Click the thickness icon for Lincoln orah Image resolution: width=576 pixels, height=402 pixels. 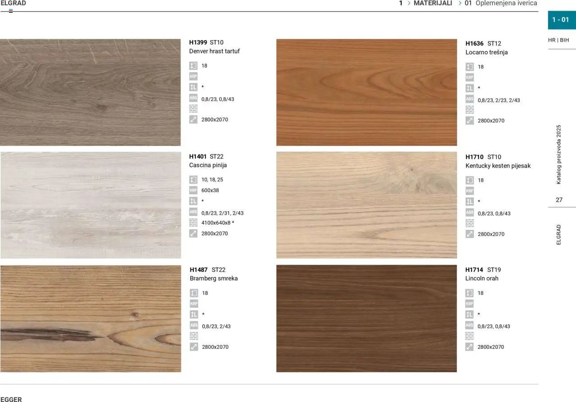point(469,293)
